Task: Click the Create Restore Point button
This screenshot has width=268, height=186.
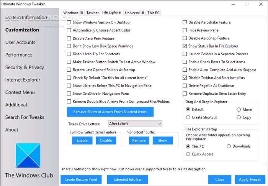Action: (81, 179)
